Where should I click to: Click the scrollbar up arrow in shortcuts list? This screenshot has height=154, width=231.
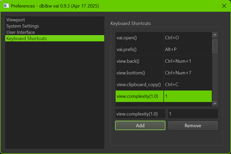click(x=215, y=35)
